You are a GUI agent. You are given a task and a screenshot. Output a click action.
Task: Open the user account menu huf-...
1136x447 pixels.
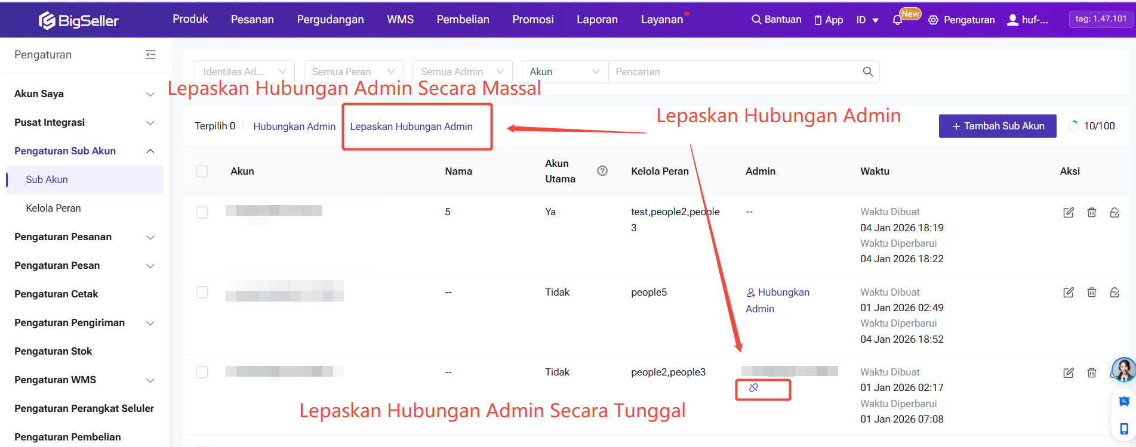[x=1027, y=20]
